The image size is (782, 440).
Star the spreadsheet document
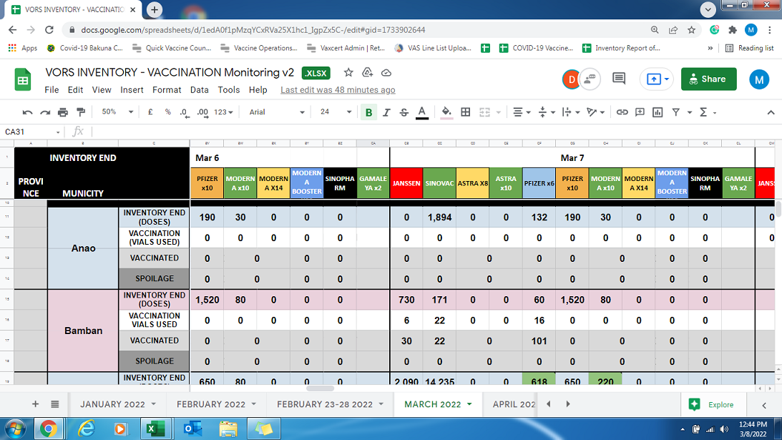[348, 73]
